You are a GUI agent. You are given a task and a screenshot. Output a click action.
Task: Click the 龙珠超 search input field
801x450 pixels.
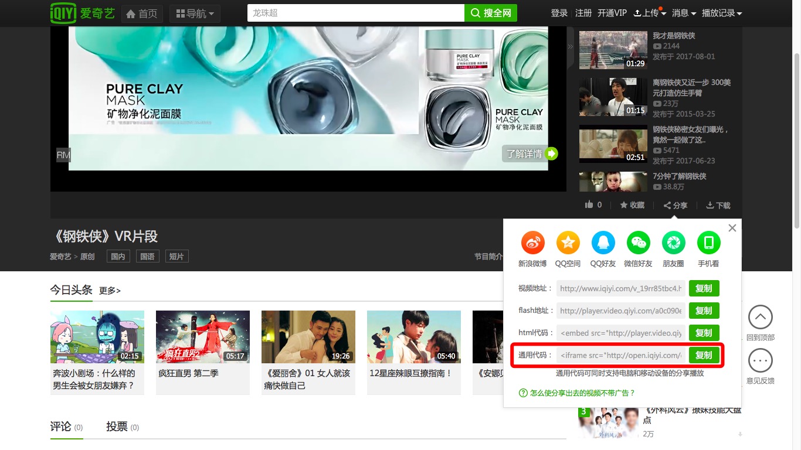click(x=355, y=13)
